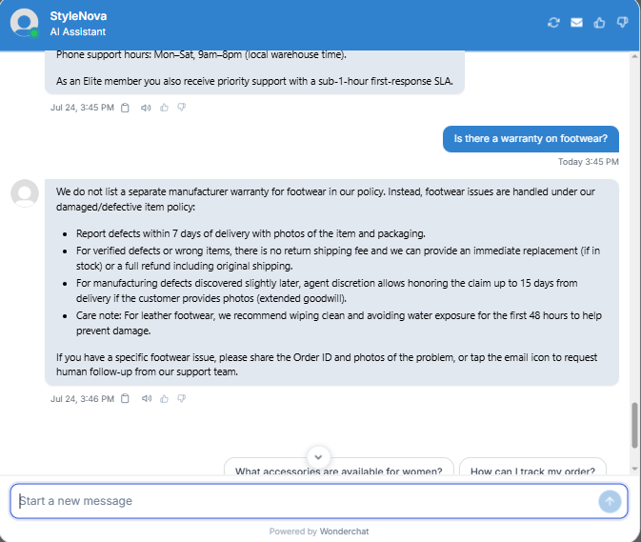Viewport: 641px width, 542px height.
Task: Click the 'AI Assistant' subtitle text
Action: tap(78, 31)
